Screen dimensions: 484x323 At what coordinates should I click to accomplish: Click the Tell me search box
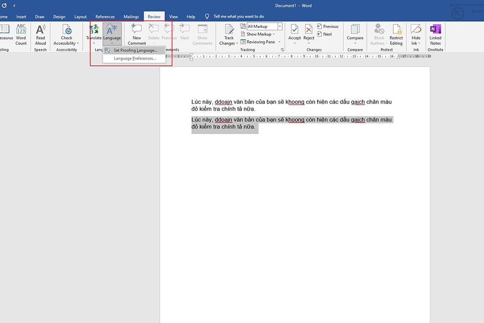[238, 17]
